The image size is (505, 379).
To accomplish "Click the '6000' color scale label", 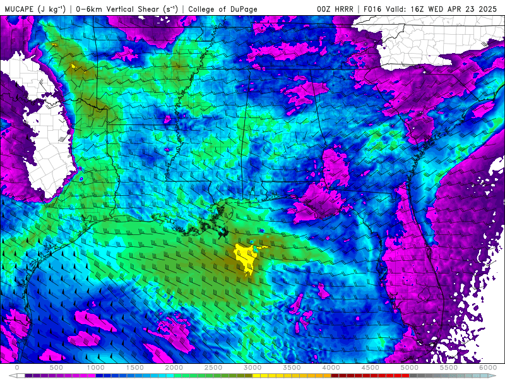I will point(488,368).
